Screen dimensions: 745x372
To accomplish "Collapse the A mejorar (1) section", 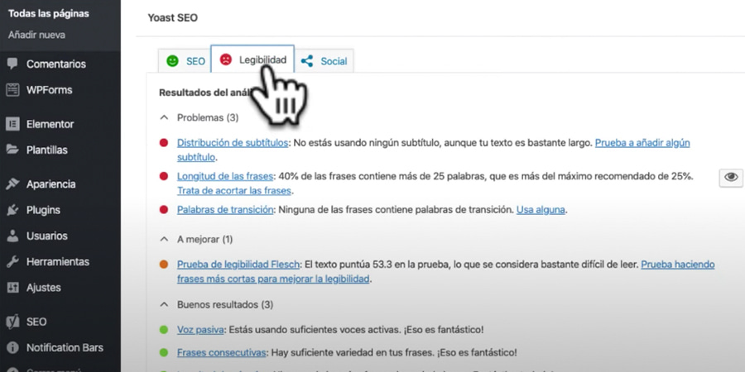I will [x=164, y=239].
